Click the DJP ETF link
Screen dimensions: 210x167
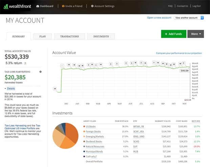pyautogui.click(x=135, y=147)
